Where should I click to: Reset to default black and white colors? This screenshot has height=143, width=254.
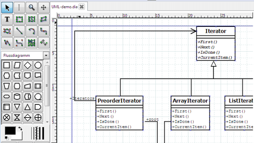point(7,138)
